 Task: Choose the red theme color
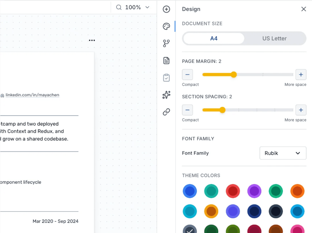click(x=233, y=191)
